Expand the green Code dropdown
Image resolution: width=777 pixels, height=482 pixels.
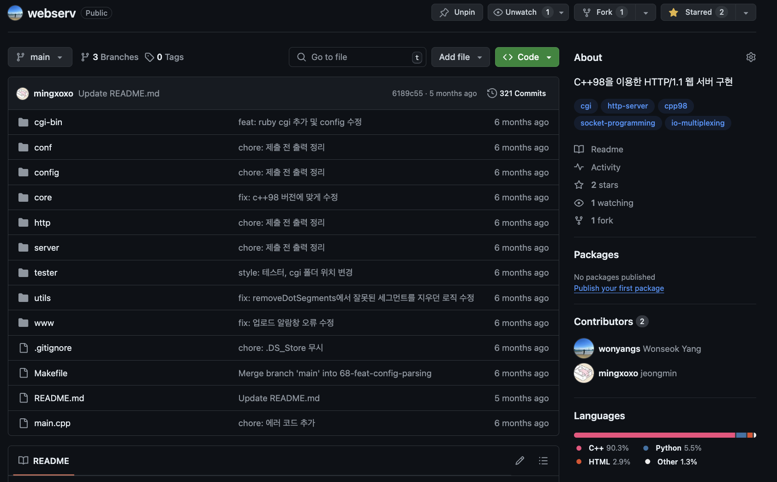548,57
